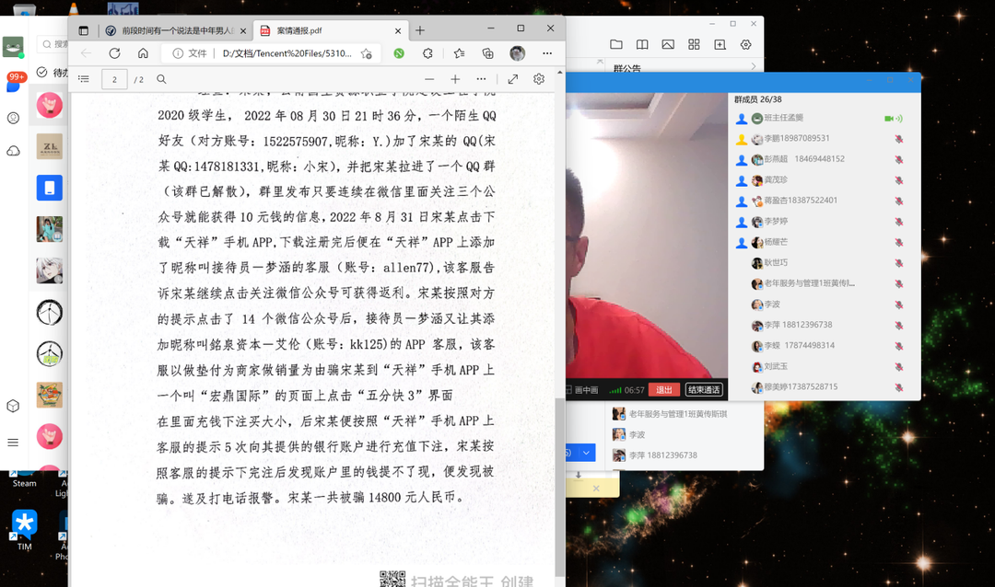The width and height of the screenshot is (995, 587).
Task: Toggle the muted mic of 李鹏18987089531
Action: coord(898,139)
